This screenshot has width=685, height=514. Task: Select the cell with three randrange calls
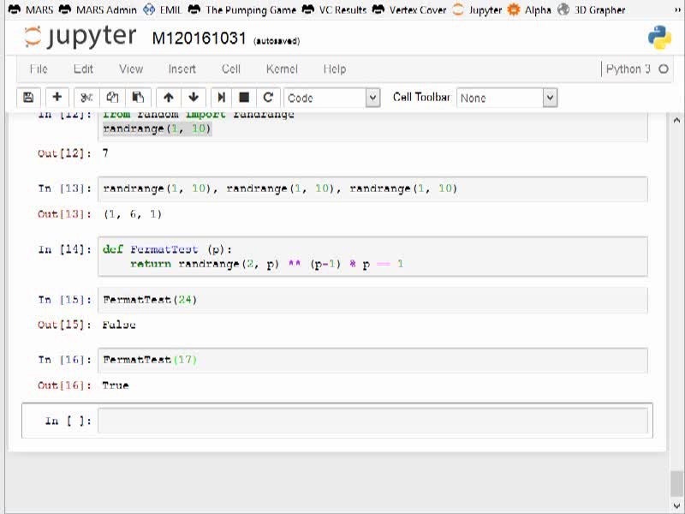tap(372, 188)
